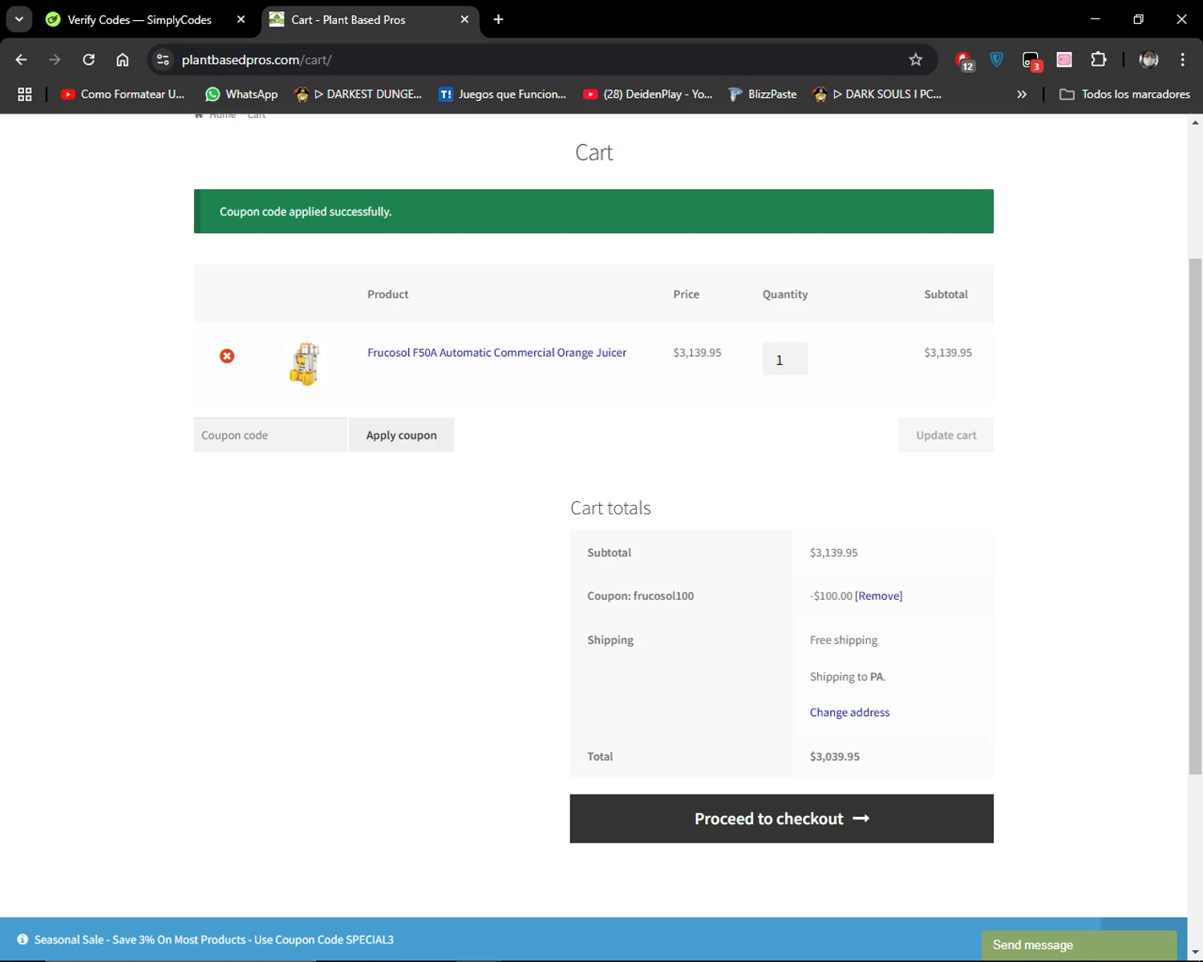Image resolution: width=1203 pixels, height=962 pixels.
Task: Open the browser profile avatar
Action: pyautogui.click(x=1148, y=59)
